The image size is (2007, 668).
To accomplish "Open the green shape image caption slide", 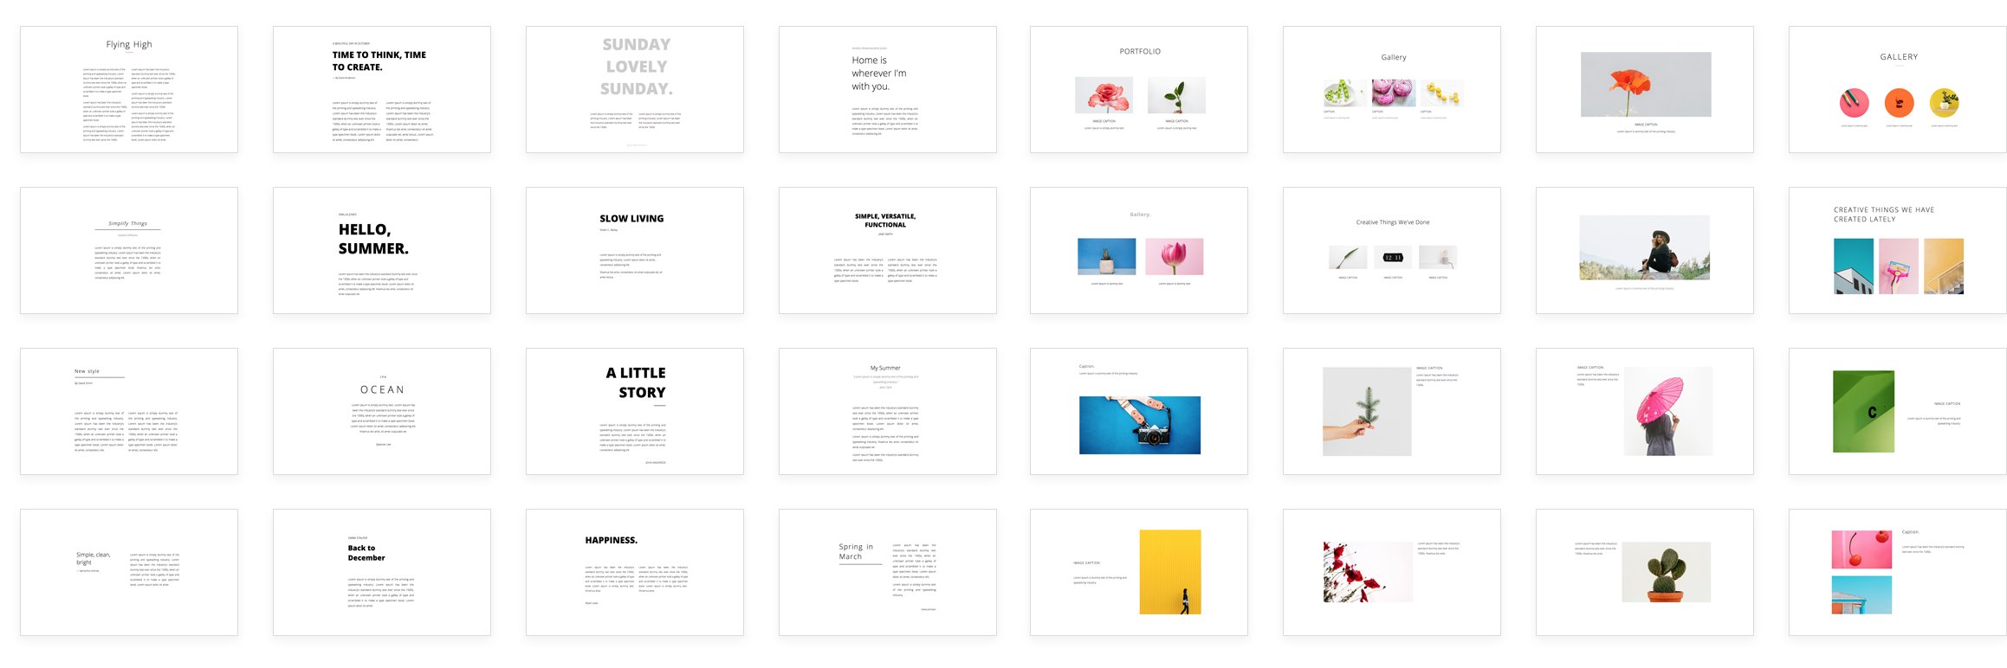I will tap(1898, 412).
